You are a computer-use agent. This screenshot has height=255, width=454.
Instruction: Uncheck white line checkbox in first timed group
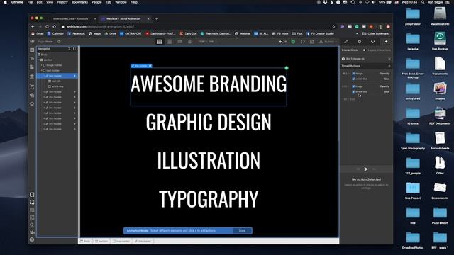[x=353, y=79]
